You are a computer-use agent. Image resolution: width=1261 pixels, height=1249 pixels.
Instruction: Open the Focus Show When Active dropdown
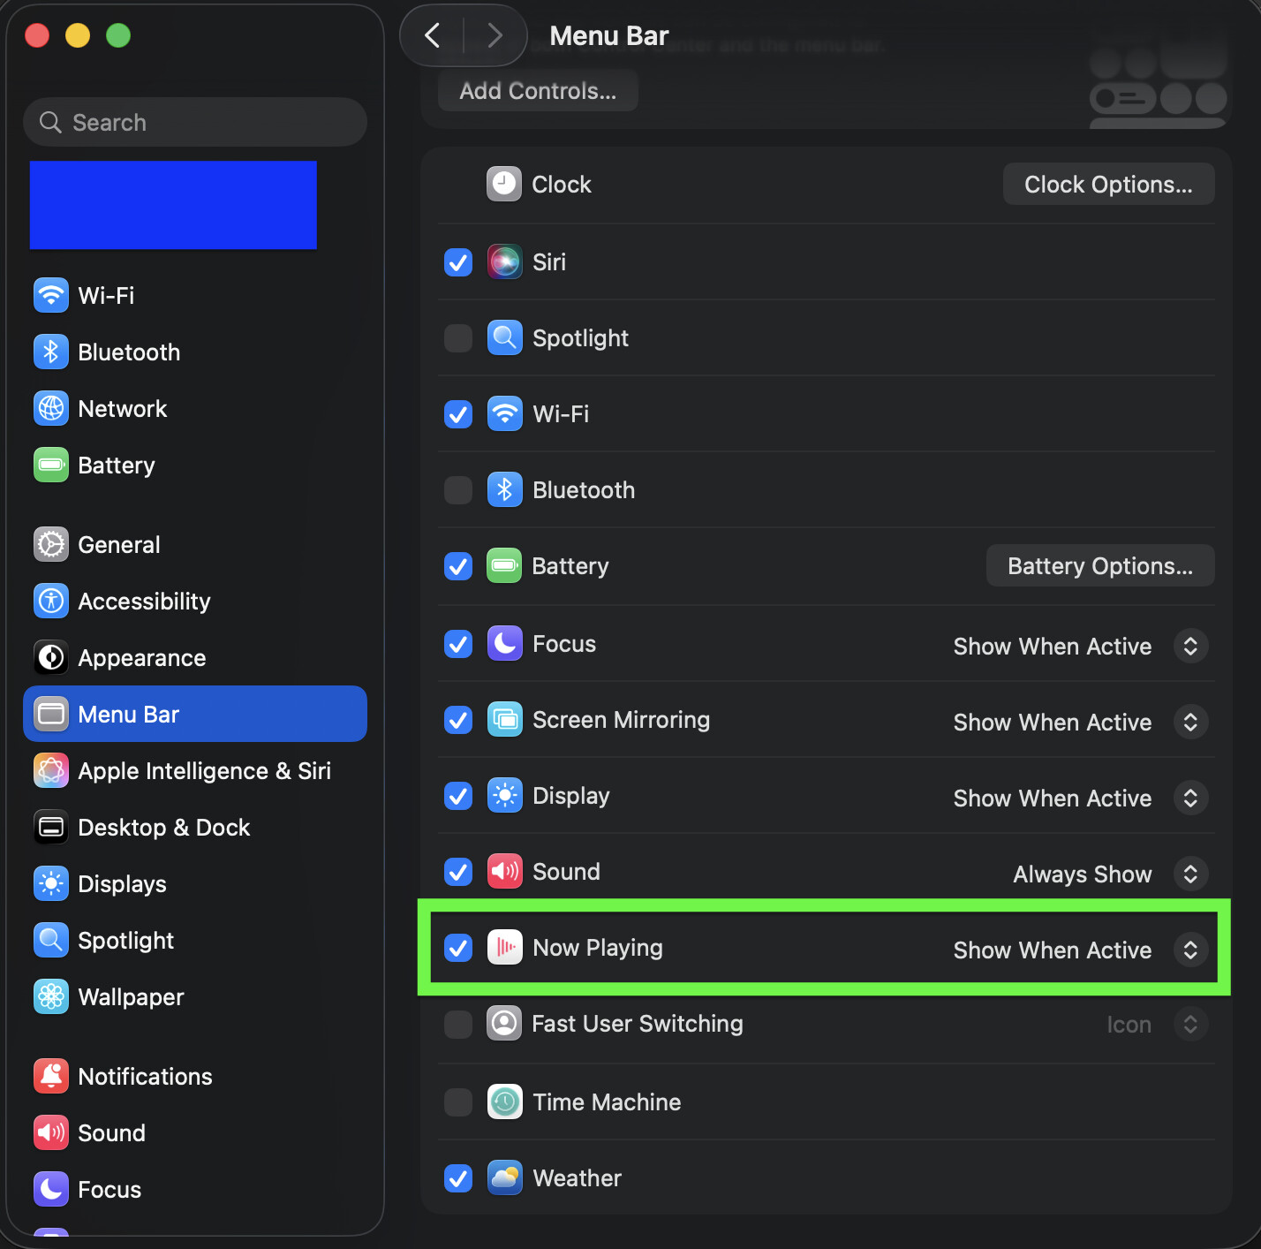(1190, 646)
